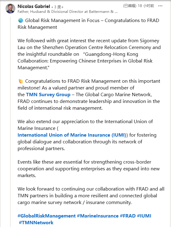Click the paragraph starting 'We followed with great interest'
The height and width of the screenshot is (227, 171).
(89, 54)
